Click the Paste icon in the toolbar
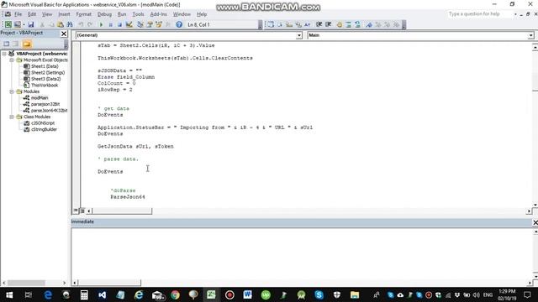 click(x=61, y=24)
